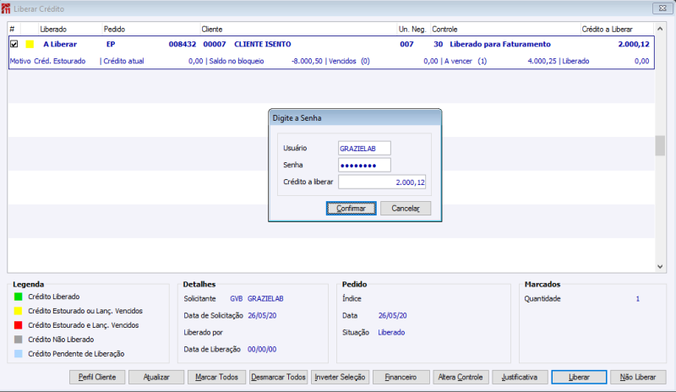Click the Saldo no bloqueio value -8.000,50

coord(307,61)
